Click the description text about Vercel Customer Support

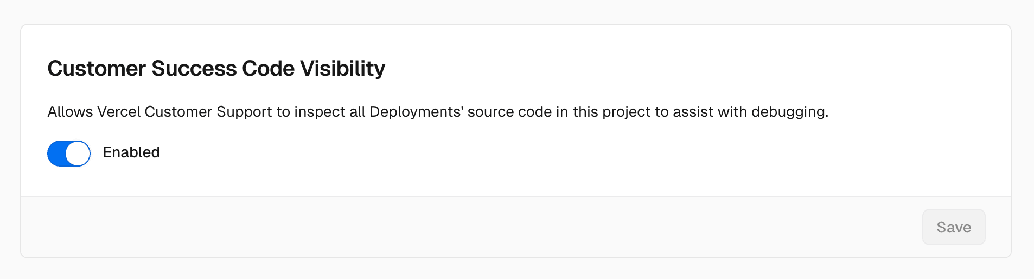(437, 112)
